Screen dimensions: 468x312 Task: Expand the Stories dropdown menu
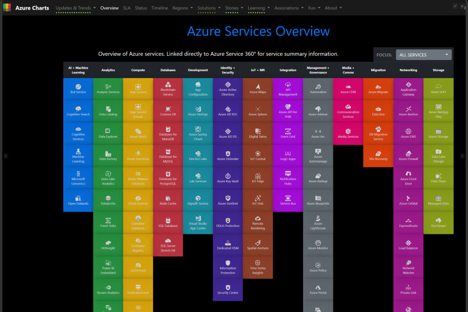pyautogui.click(x=234, y=8)
